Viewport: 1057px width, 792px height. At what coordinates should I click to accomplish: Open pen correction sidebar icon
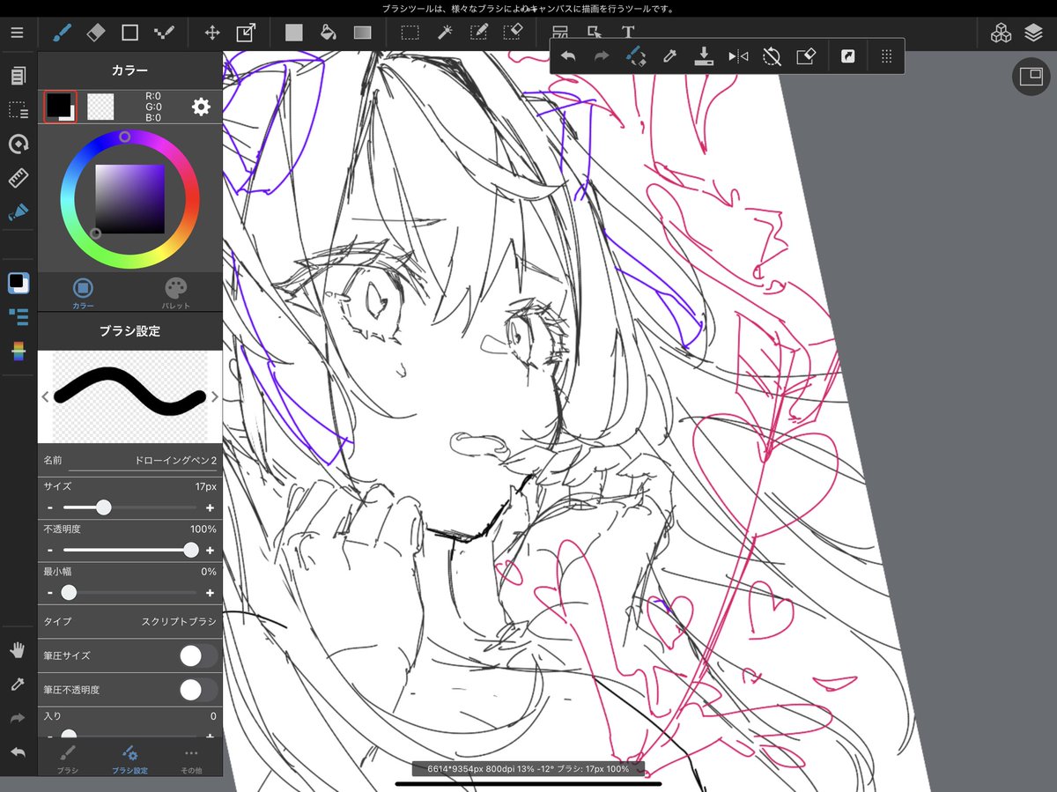click(x=18, y=211)
